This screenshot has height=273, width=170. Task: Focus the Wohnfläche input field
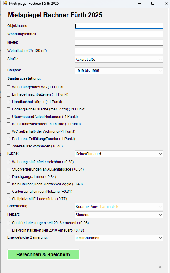click(119, 51)
